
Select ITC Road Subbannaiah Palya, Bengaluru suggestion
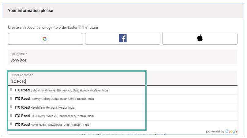point(123,90)
